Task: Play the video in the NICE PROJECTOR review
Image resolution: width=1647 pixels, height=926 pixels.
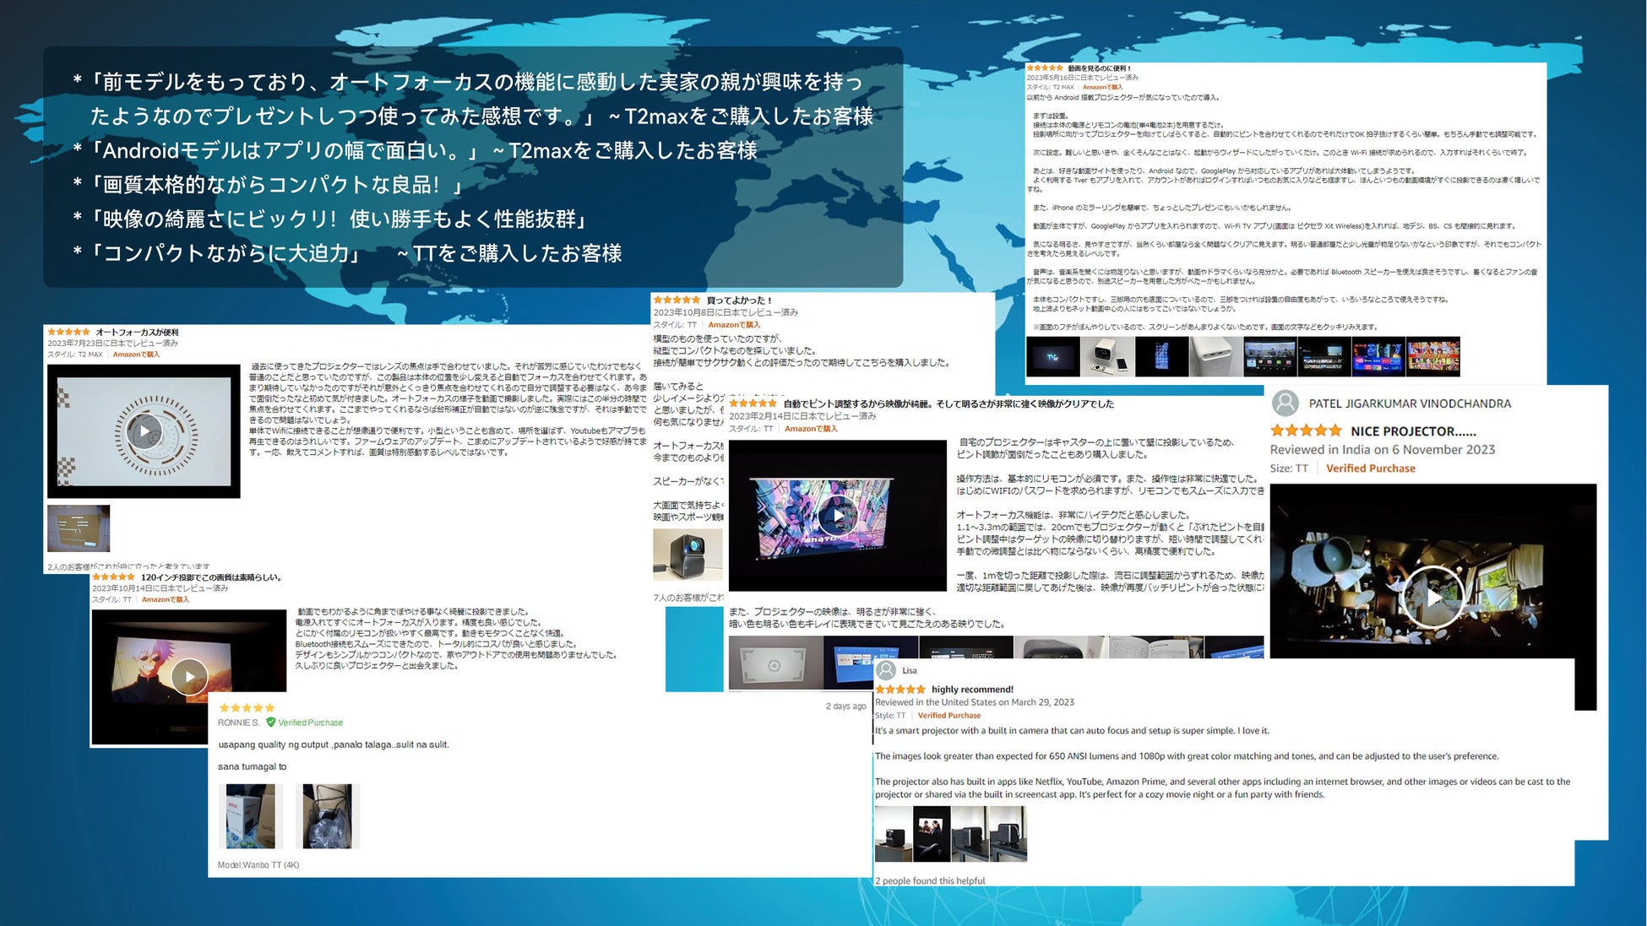Action: [x=1433, y=597]
